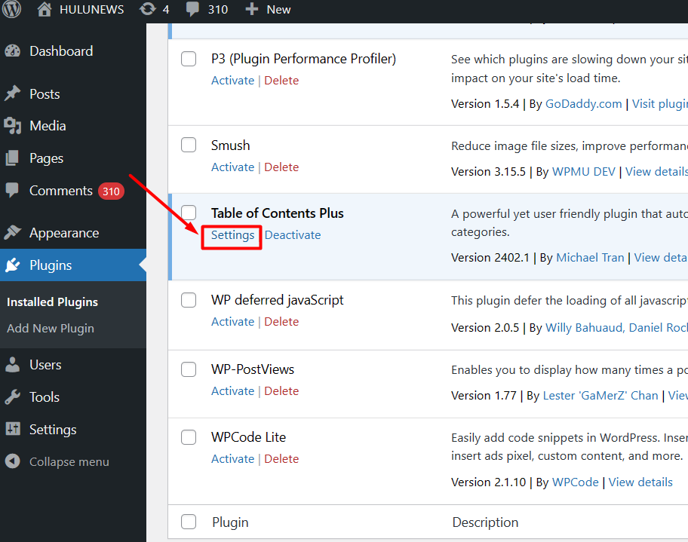Open Table of Contents Plus Settings link
Image resolution: width=688 pixels, height=542 pixels.
click(x=232, y=235)
